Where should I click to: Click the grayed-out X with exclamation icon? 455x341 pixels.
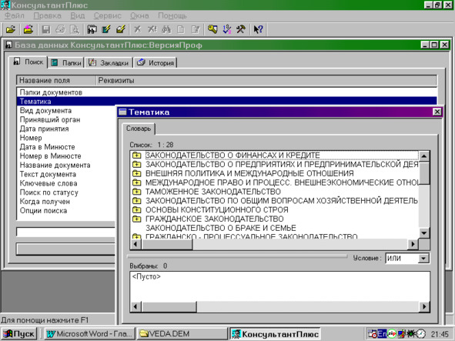152,29
